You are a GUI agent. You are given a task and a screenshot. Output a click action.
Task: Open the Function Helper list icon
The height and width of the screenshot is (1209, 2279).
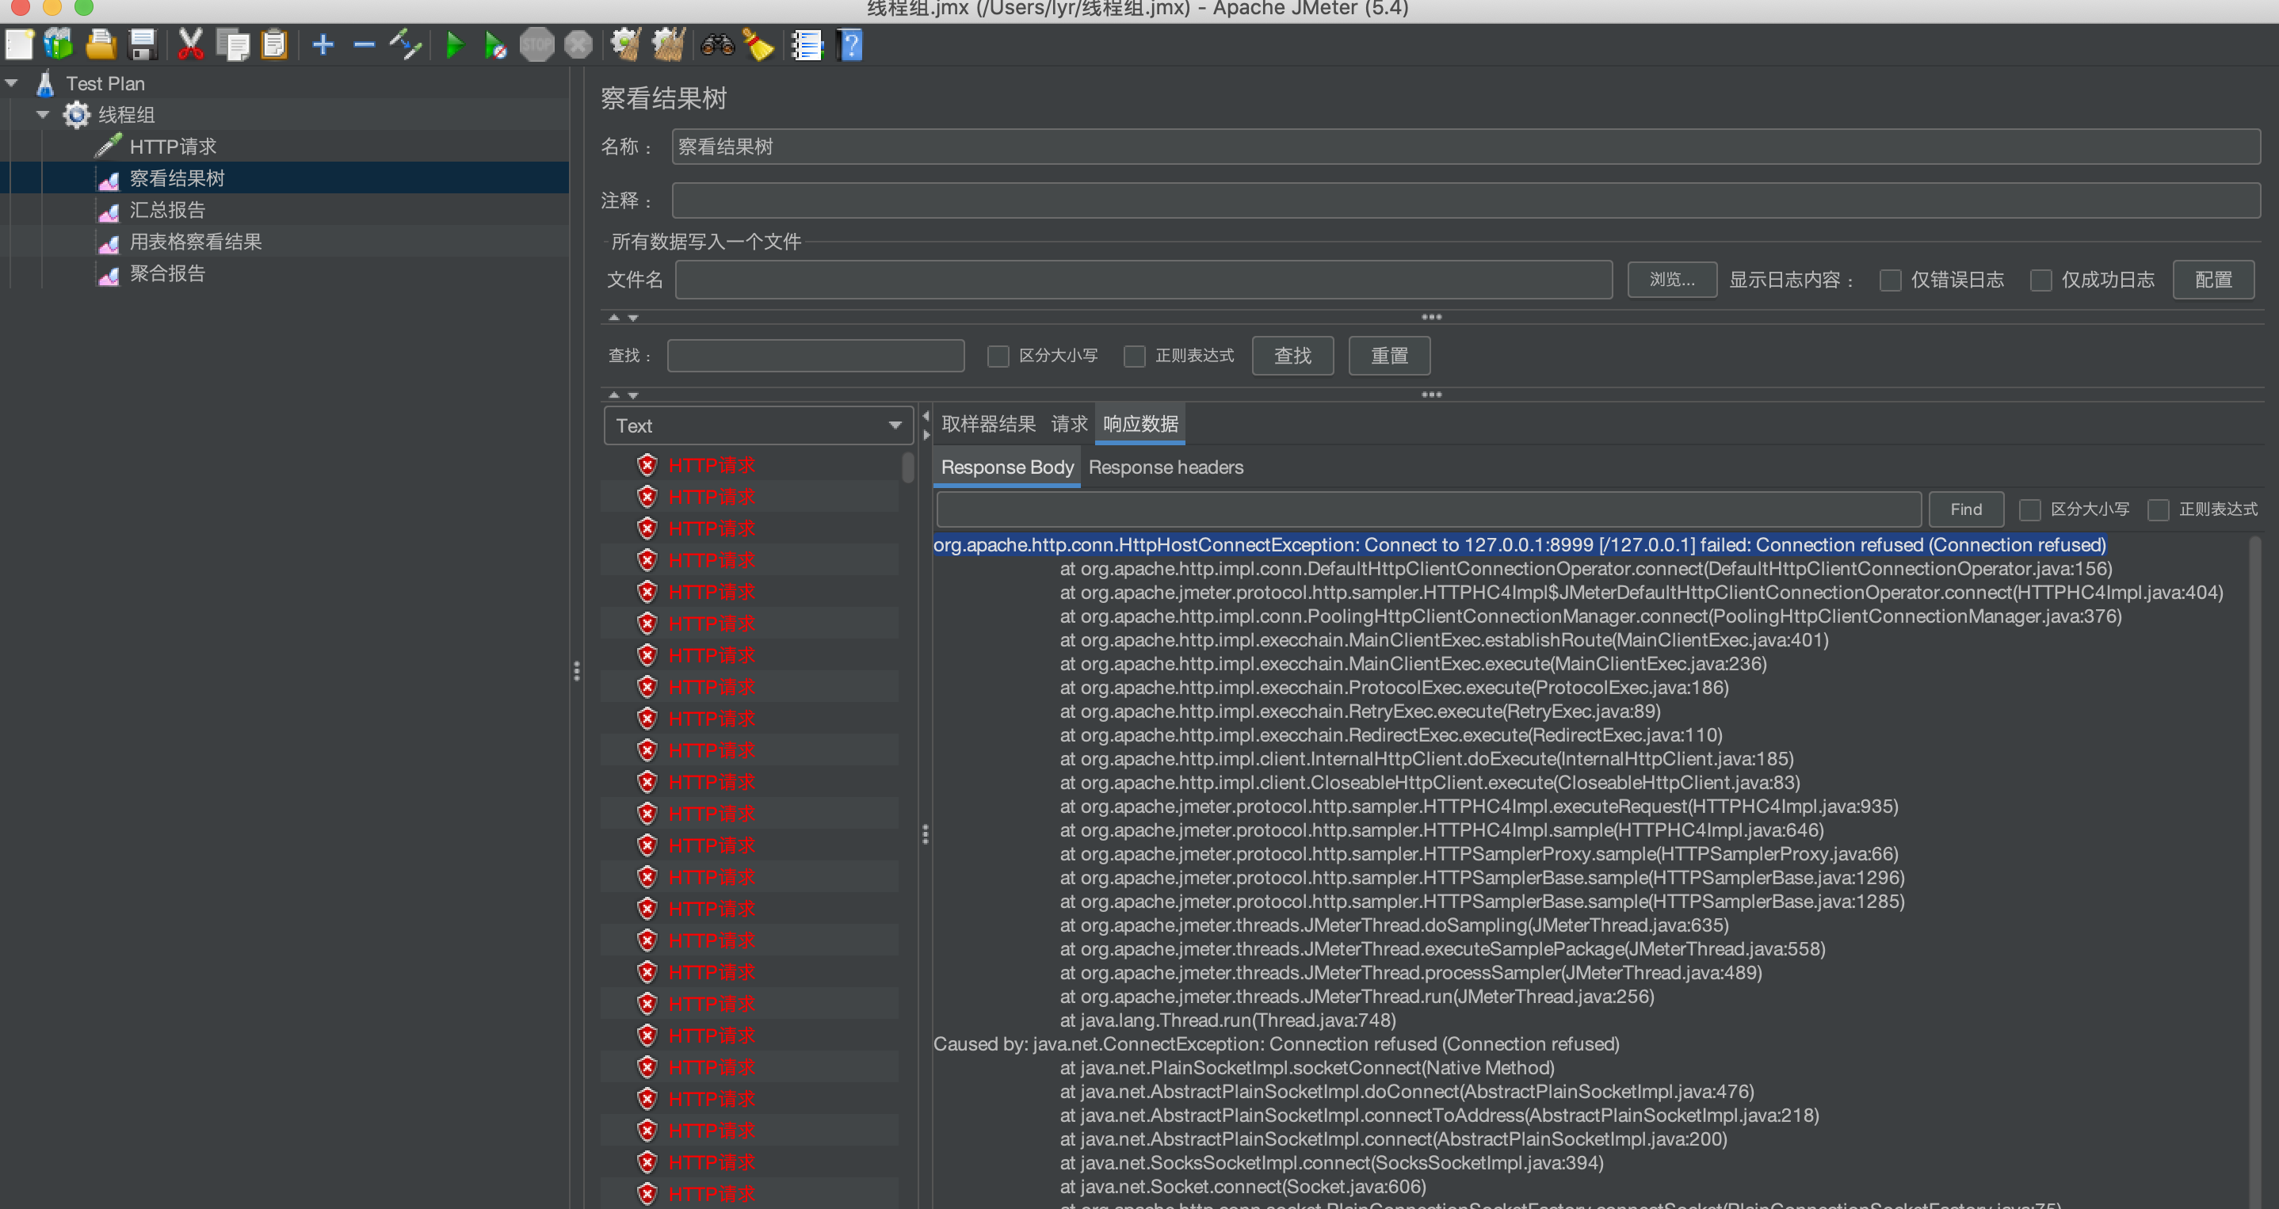pos(807,44)
